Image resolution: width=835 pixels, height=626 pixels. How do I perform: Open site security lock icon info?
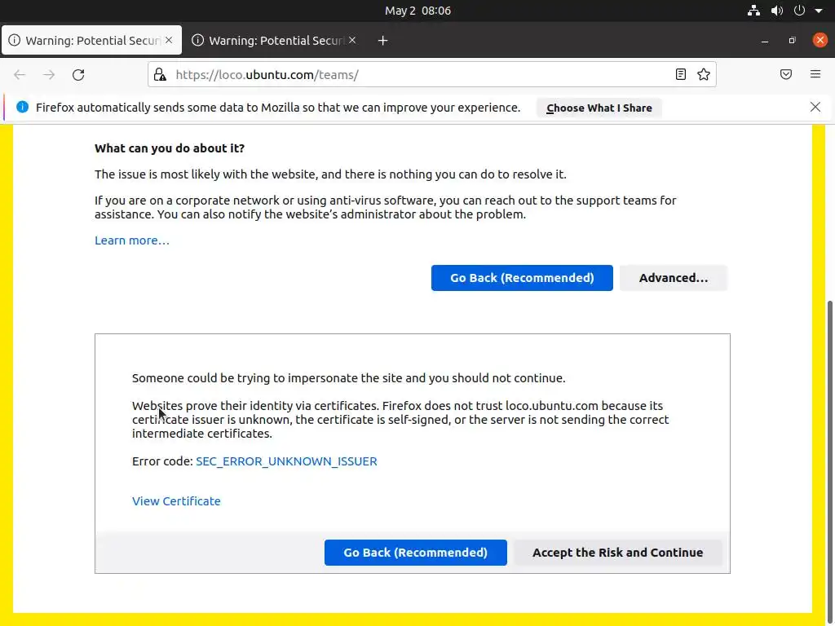pyautogui.click(x=160, y=74)
